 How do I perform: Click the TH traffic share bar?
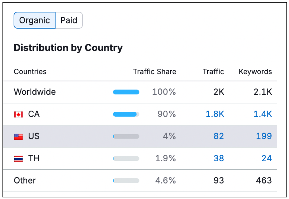[126, 159]
